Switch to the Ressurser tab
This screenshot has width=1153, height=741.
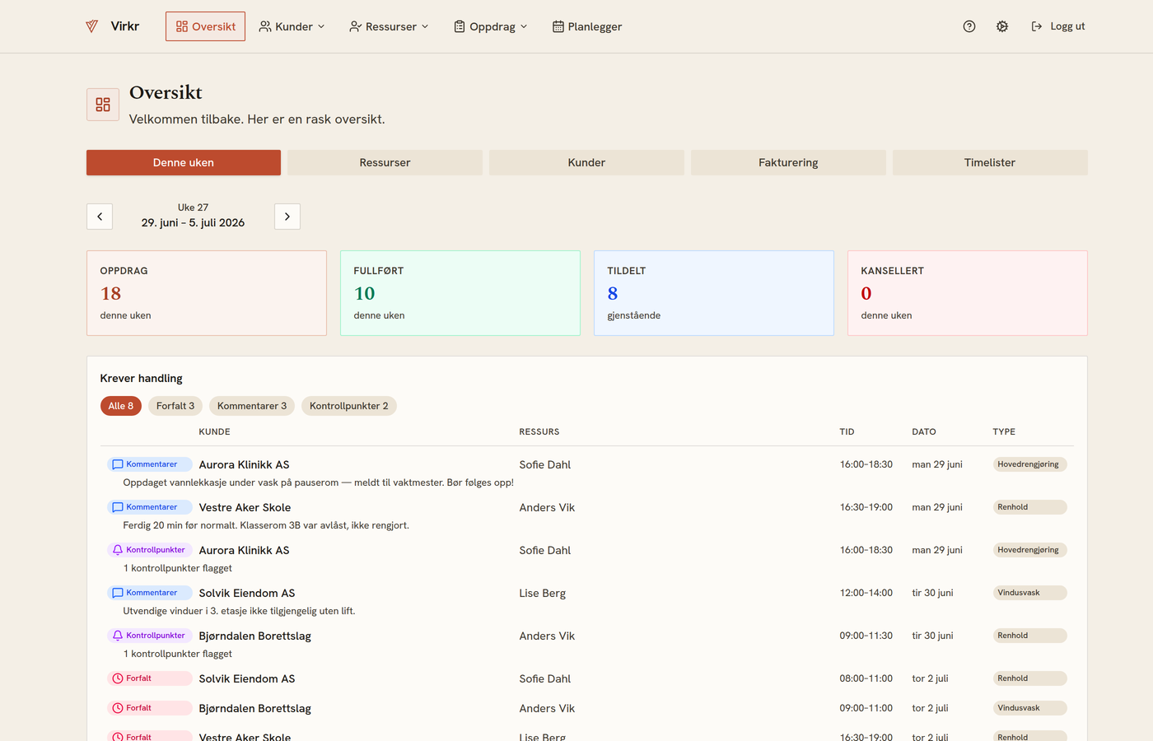click(x=385, y=162)
